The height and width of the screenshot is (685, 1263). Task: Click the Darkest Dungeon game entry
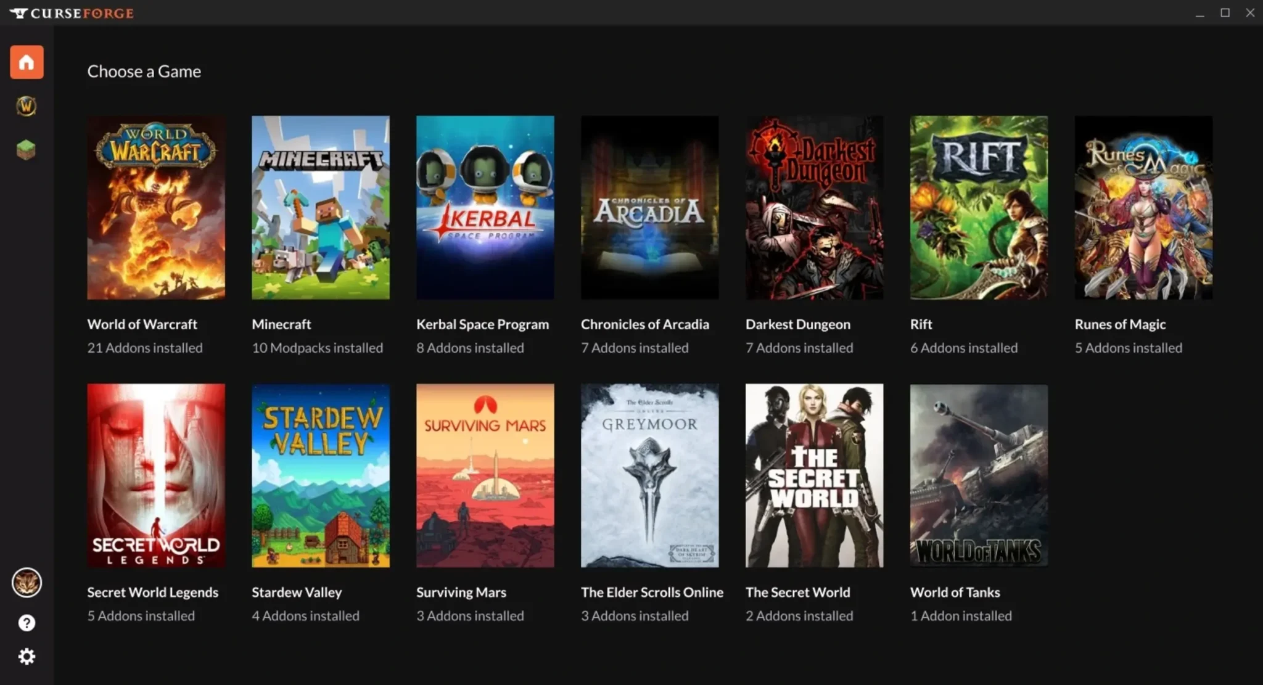click(x=814, y=236)
